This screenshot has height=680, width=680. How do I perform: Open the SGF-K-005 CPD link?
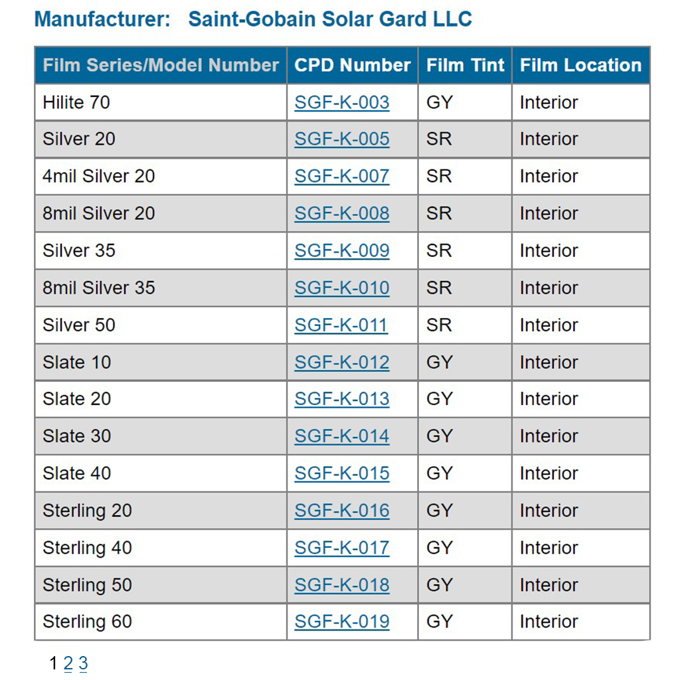coord(342,139)
